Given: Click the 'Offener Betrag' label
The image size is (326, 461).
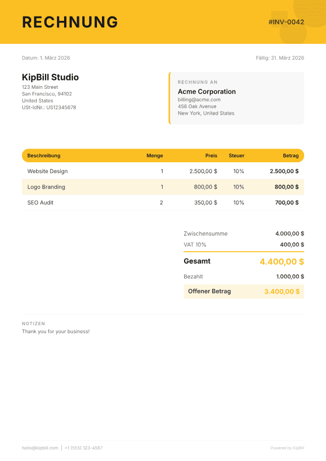Looking at the screenshot, I should [x=209, y=292].
